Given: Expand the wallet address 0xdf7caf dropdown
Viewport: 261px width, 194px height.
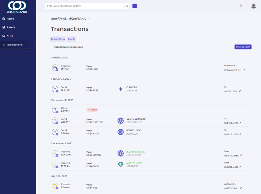Looking at the screenshot, I should coord(89,19).
